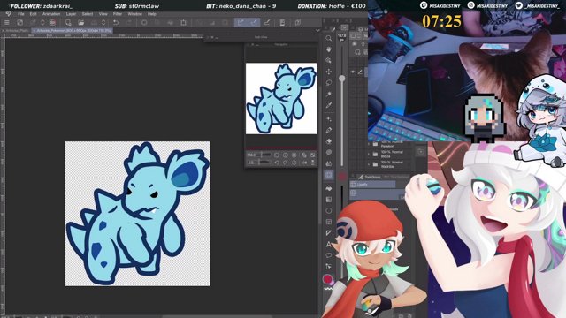Switch to the Artwork_Pokemon document tab
This screenshot has height=318, width=566.
[x=73, y=31]
